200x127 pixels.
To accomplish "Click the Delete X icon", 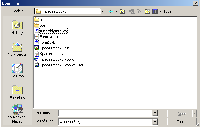I will point(139,11).
